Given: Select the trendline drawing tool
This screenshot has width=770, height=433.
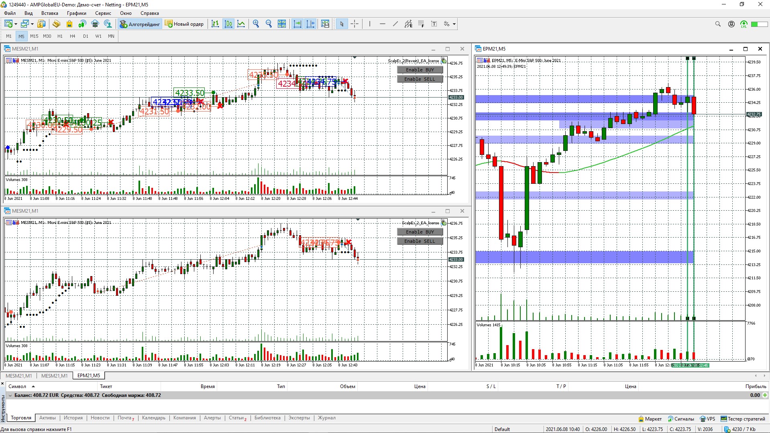Looking at the screenshot, I should click(x=395, y=24).
